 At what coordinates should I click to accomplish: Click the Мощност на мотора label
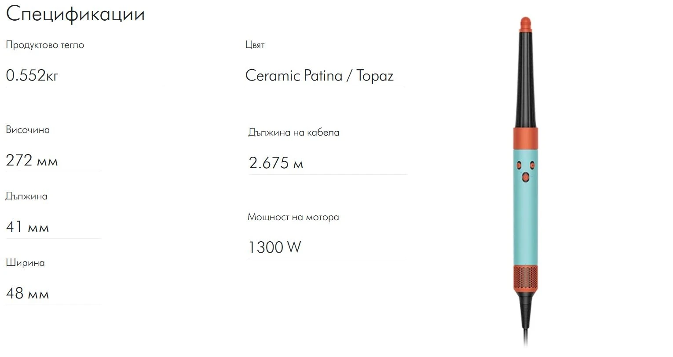(x=293, y=217)
